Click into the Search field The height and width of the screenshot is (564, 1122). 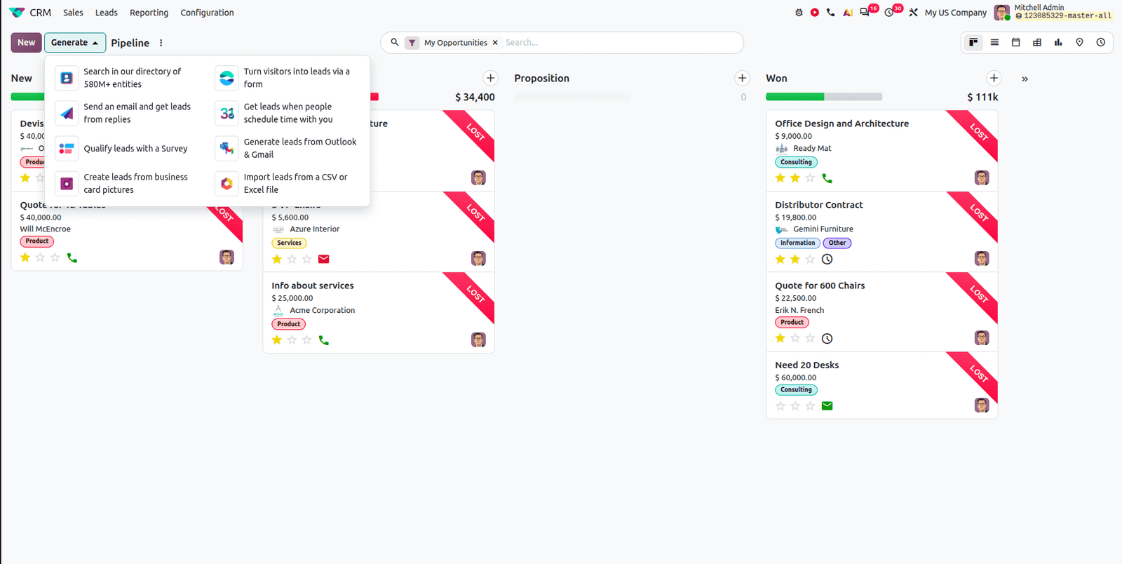tap(620, 43)
